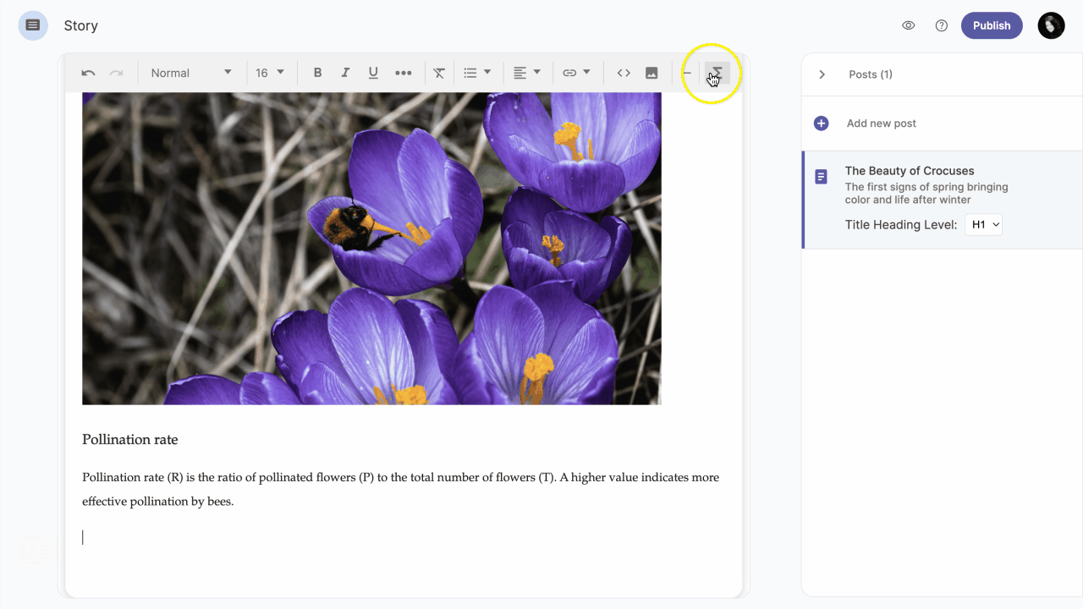Toggle underline formatting
This screenshot has width=1083, height=609.
coord(373,73)
